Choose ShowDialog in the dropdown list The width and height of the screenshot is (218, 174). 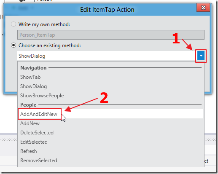[x=33, y=86]
